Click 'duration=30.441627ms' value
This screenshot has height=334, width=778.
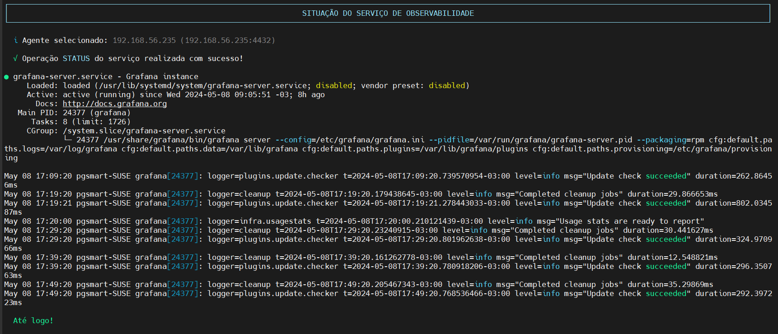pos(668,230)
